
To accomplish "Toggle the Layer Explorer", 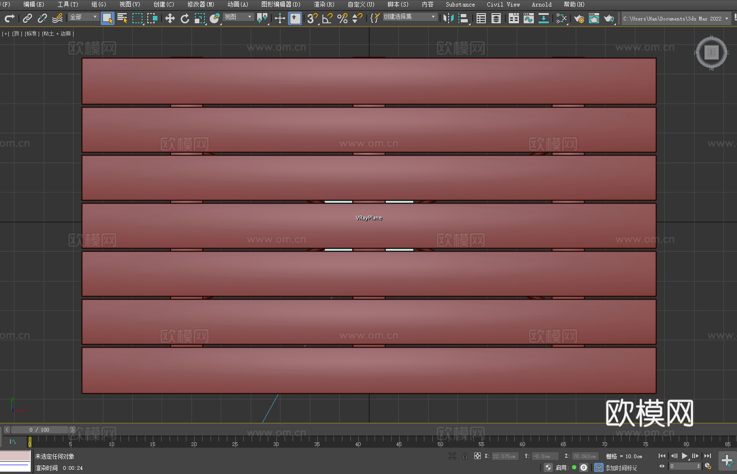I will pyautogui.click(x=496, y=18).
